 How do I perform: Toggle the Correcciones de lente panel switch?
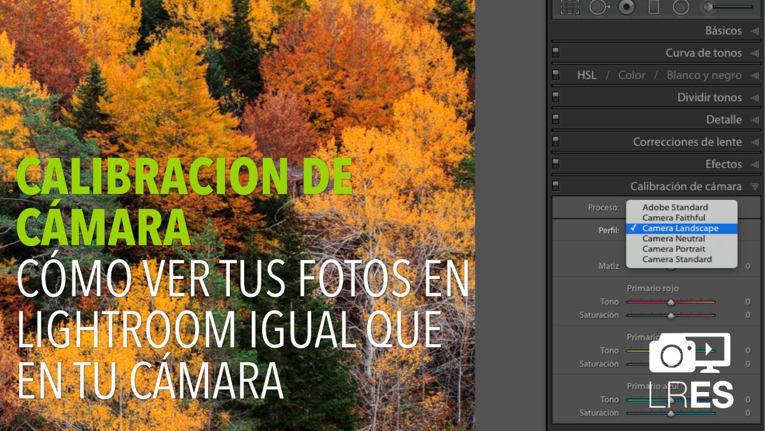[x=555, y=142]
